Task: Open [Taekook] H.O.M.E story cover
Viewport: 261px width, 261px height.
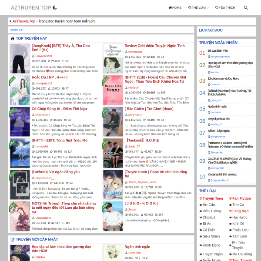Action: (113, 153)
